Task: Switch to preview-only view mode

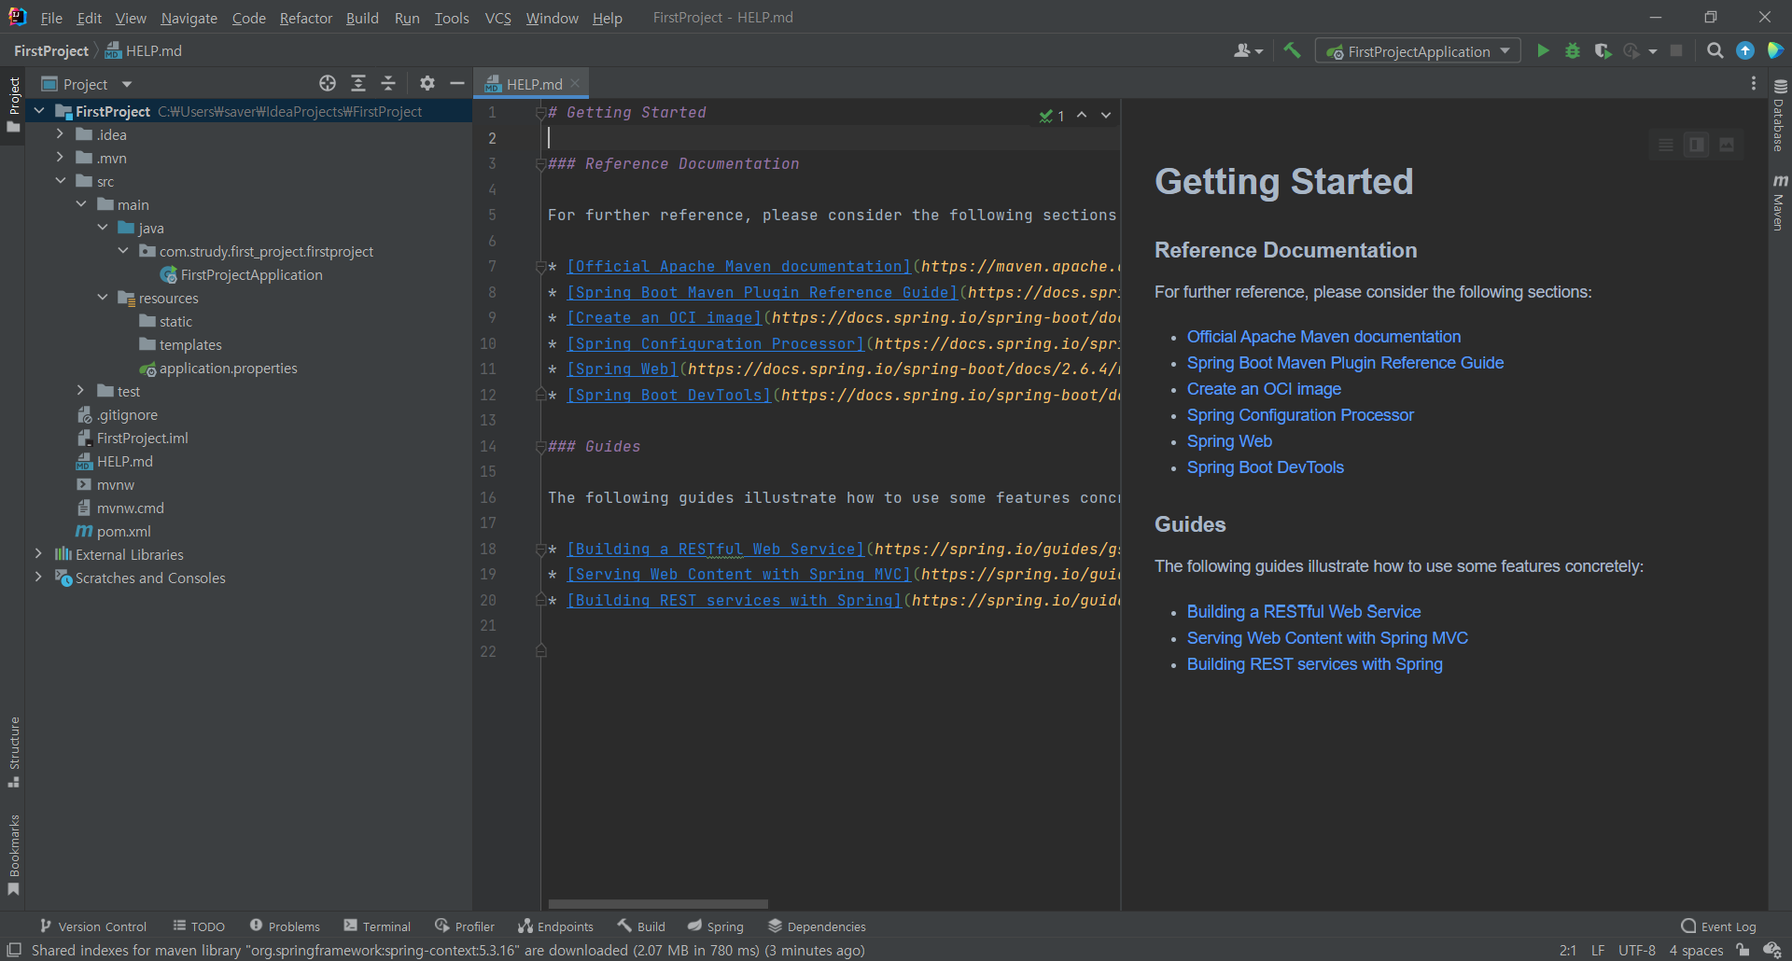Action: coord(1727,145)
